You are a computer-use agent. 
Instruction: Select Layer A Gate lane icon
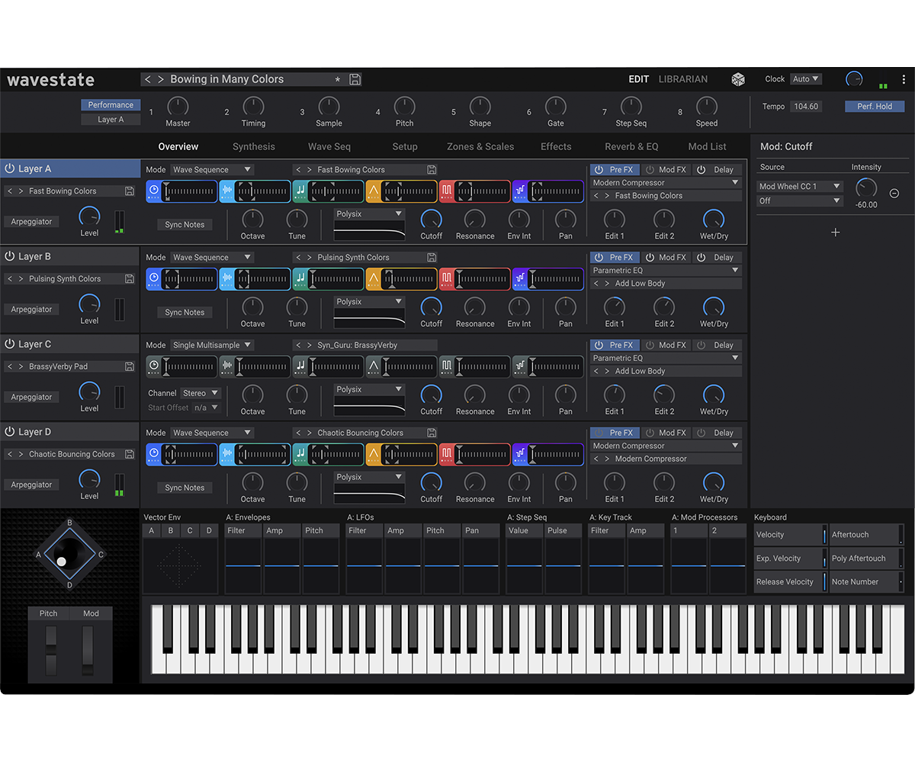pyautogui.click(x=447, y=191)
